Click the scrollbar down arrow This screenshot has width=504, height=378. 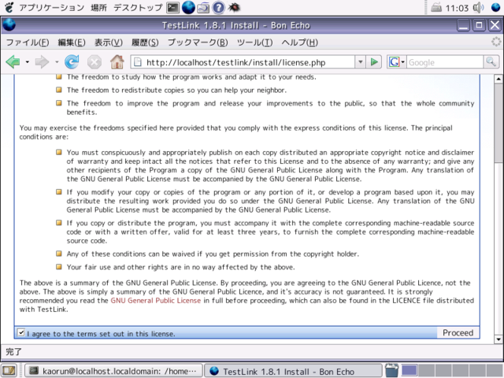pos(498,339)
